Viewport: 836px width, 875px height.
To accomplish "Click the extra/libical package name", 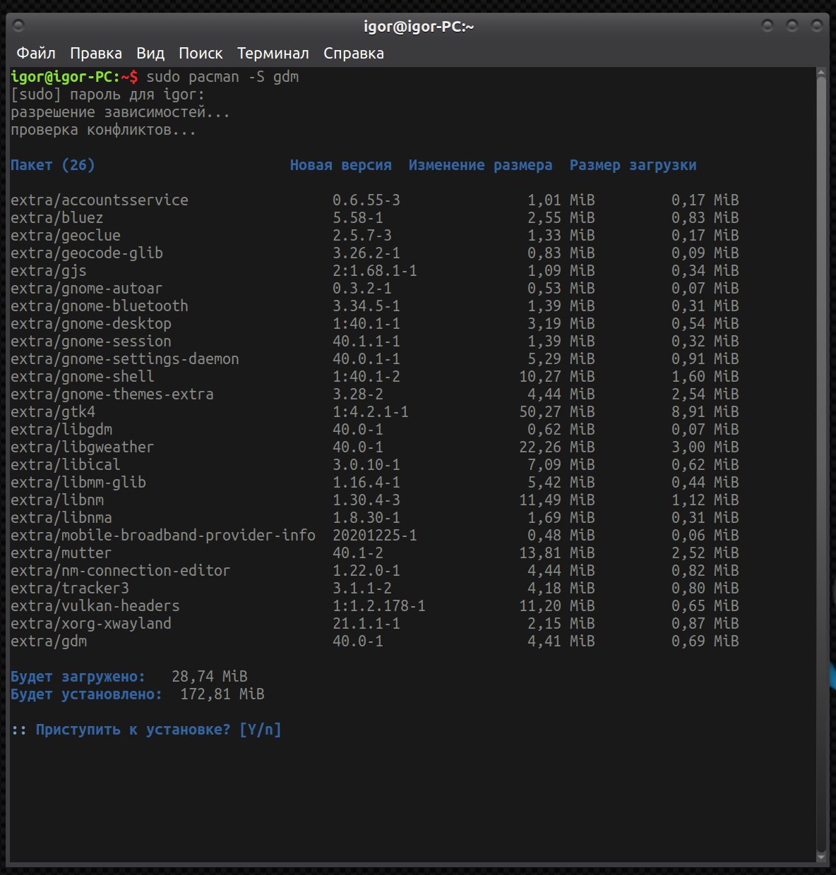I will (66, 465).
